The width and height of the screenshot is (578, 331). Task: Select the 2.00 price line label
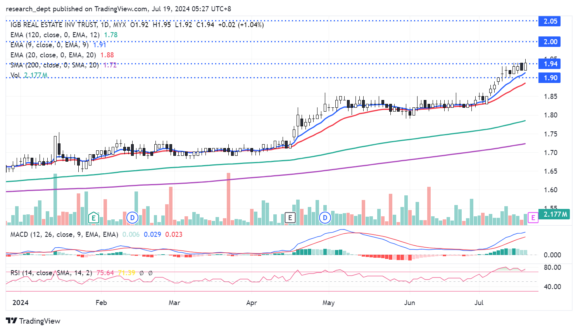(550, 42)
